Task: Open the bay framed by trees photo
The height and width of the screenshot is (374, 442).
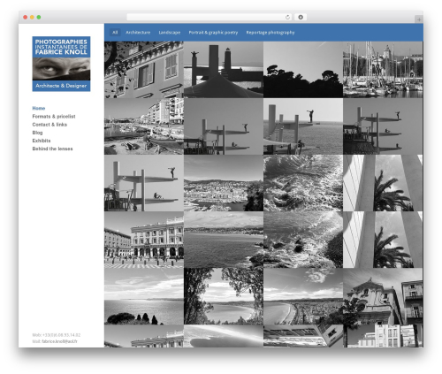Action: point(224,296)
